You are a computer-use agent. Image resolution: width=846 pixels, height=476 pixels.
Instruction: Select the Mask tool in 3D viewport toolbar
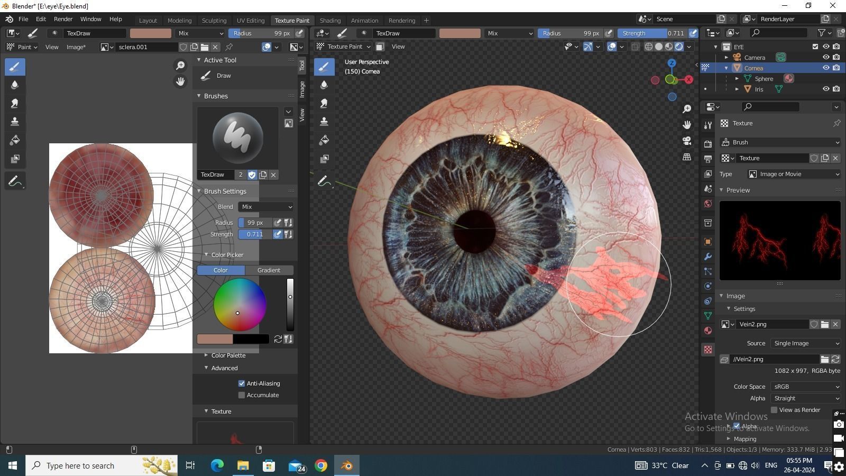click(324, 159)
